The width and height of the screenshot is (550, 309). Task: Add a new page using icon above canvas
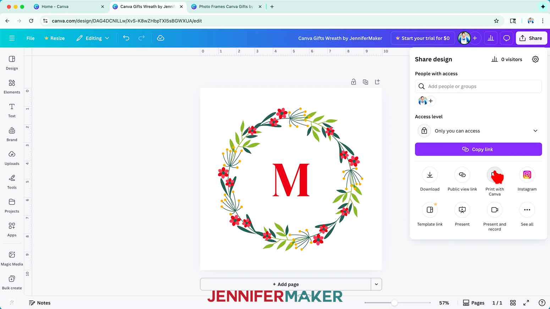click(x=377, y=82)
